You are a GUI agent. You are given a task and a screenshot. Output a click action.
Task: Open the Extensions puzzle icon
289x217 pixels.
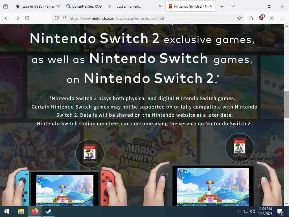(x=251, y=18)
